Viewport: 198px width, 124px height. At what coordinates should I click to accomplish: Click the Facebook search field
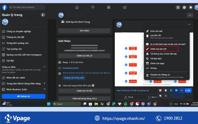(x=27, y=7)
